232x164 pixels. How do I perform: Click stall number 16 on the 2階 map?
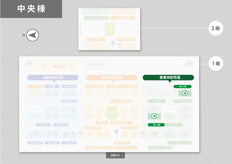[122, 12]
